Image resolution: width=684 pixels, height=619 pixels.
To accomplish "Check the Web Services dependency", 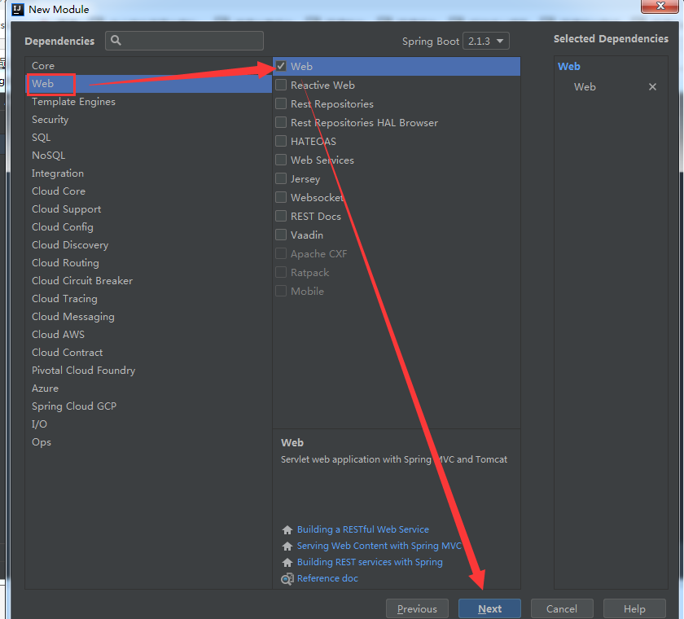I will point(281,160).
